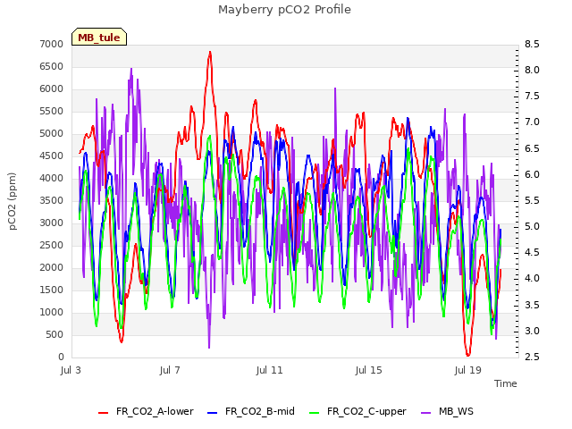Screen dimensions: 572x429
Task: Click the 5500 left axis value
Action: tap(52, 111)
